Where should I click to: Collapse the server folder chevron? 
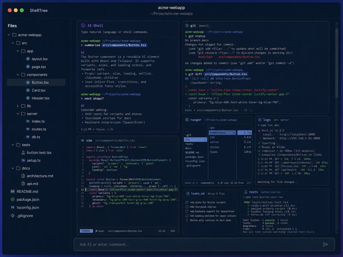(x=17, y=114)
